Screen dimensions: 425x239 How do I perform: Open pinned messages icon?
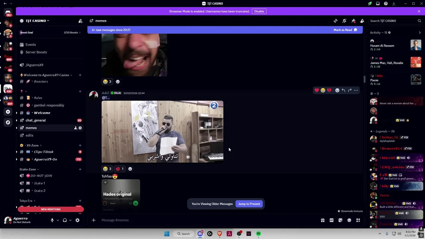[353, 21]
